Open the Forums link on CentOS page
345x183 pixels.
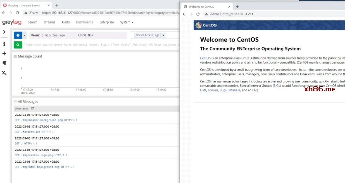tap(213, 90)
